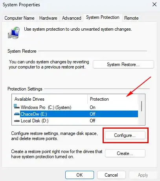Close the System Properties dialog
The height and width of the screenshot is (181, 160).
click(154, 4)
